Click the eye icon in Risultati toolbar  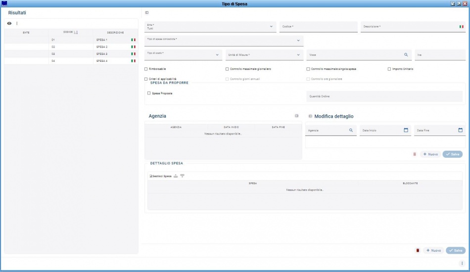(x=9, y=23)
